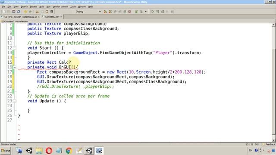Collapse the OnGUI method fold marker on line 16
The width and height of the screenshot is (276, 155).
pyautogui.click(x=15, y=67)
